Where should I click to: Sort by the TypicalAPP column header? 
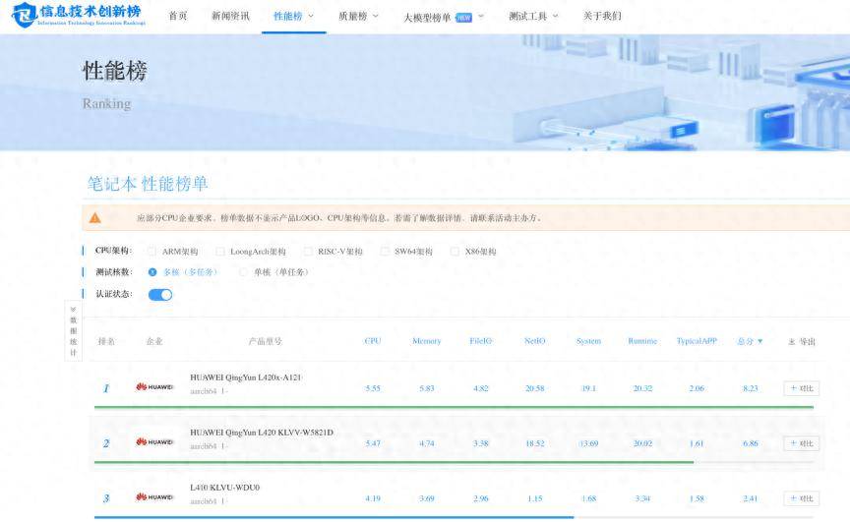[697, 341]
